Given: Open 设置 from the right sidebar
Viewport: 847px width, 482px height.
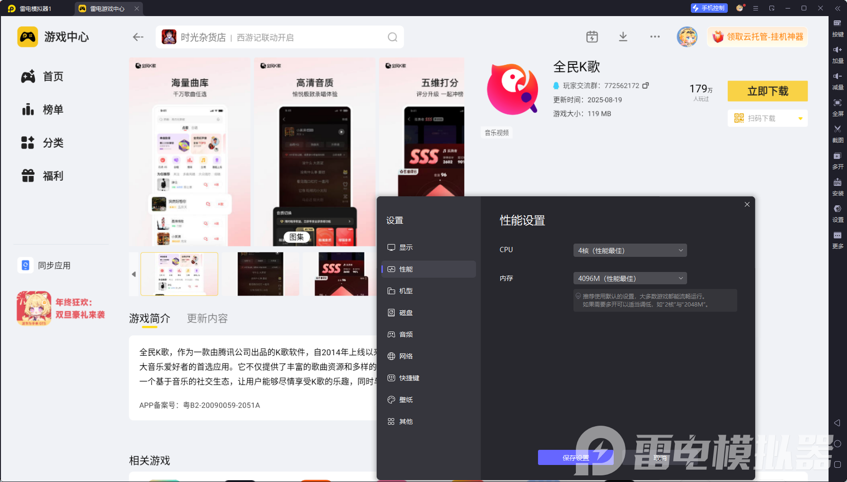Looking at the screenshot, I should 838,214.
